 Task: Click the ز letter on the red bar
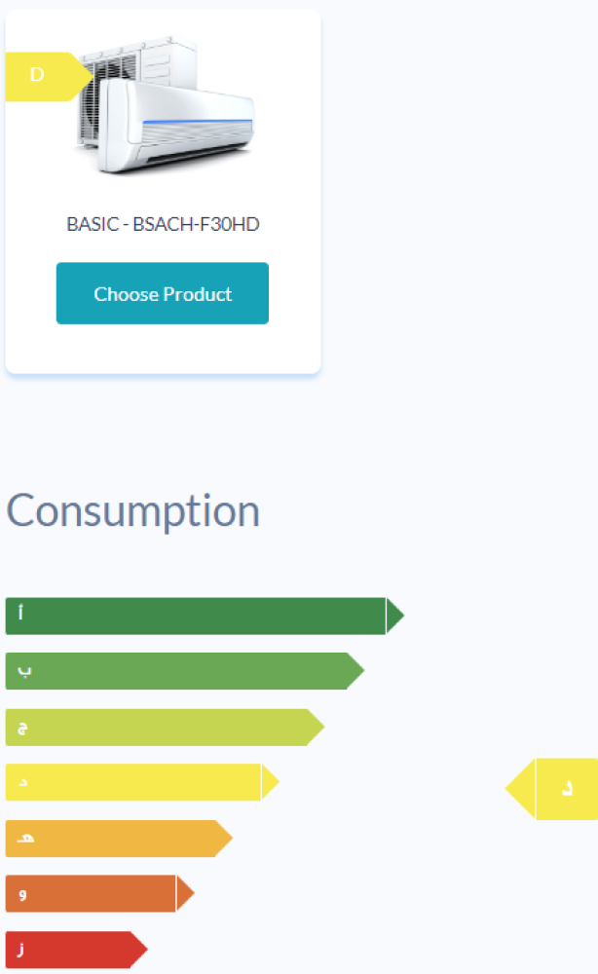click(20, 950)
